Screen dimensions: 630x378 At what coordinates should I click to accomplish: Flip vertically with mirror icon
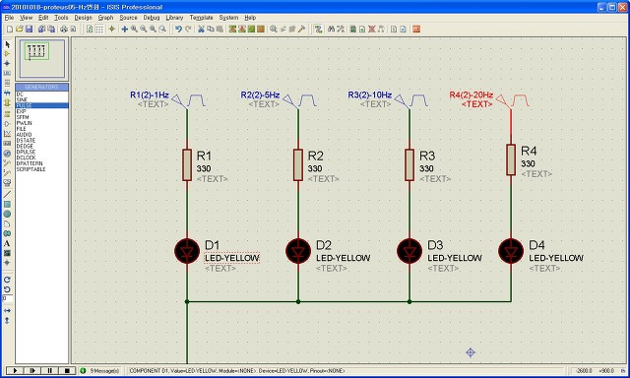pos(7,321)
